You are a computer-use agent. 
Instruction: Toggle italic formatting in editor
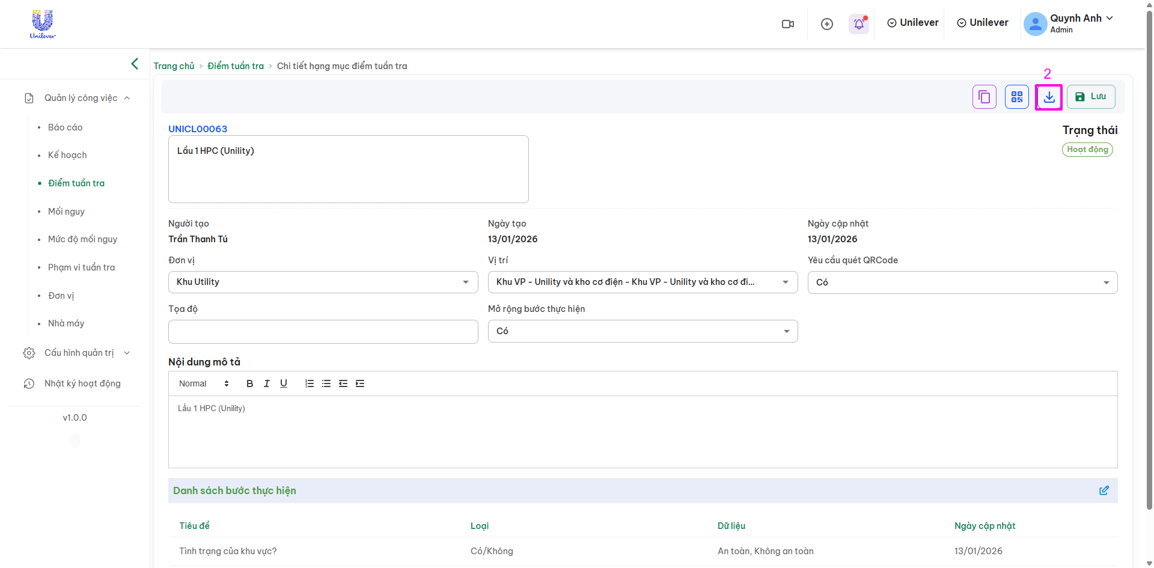tap(266, 383)
